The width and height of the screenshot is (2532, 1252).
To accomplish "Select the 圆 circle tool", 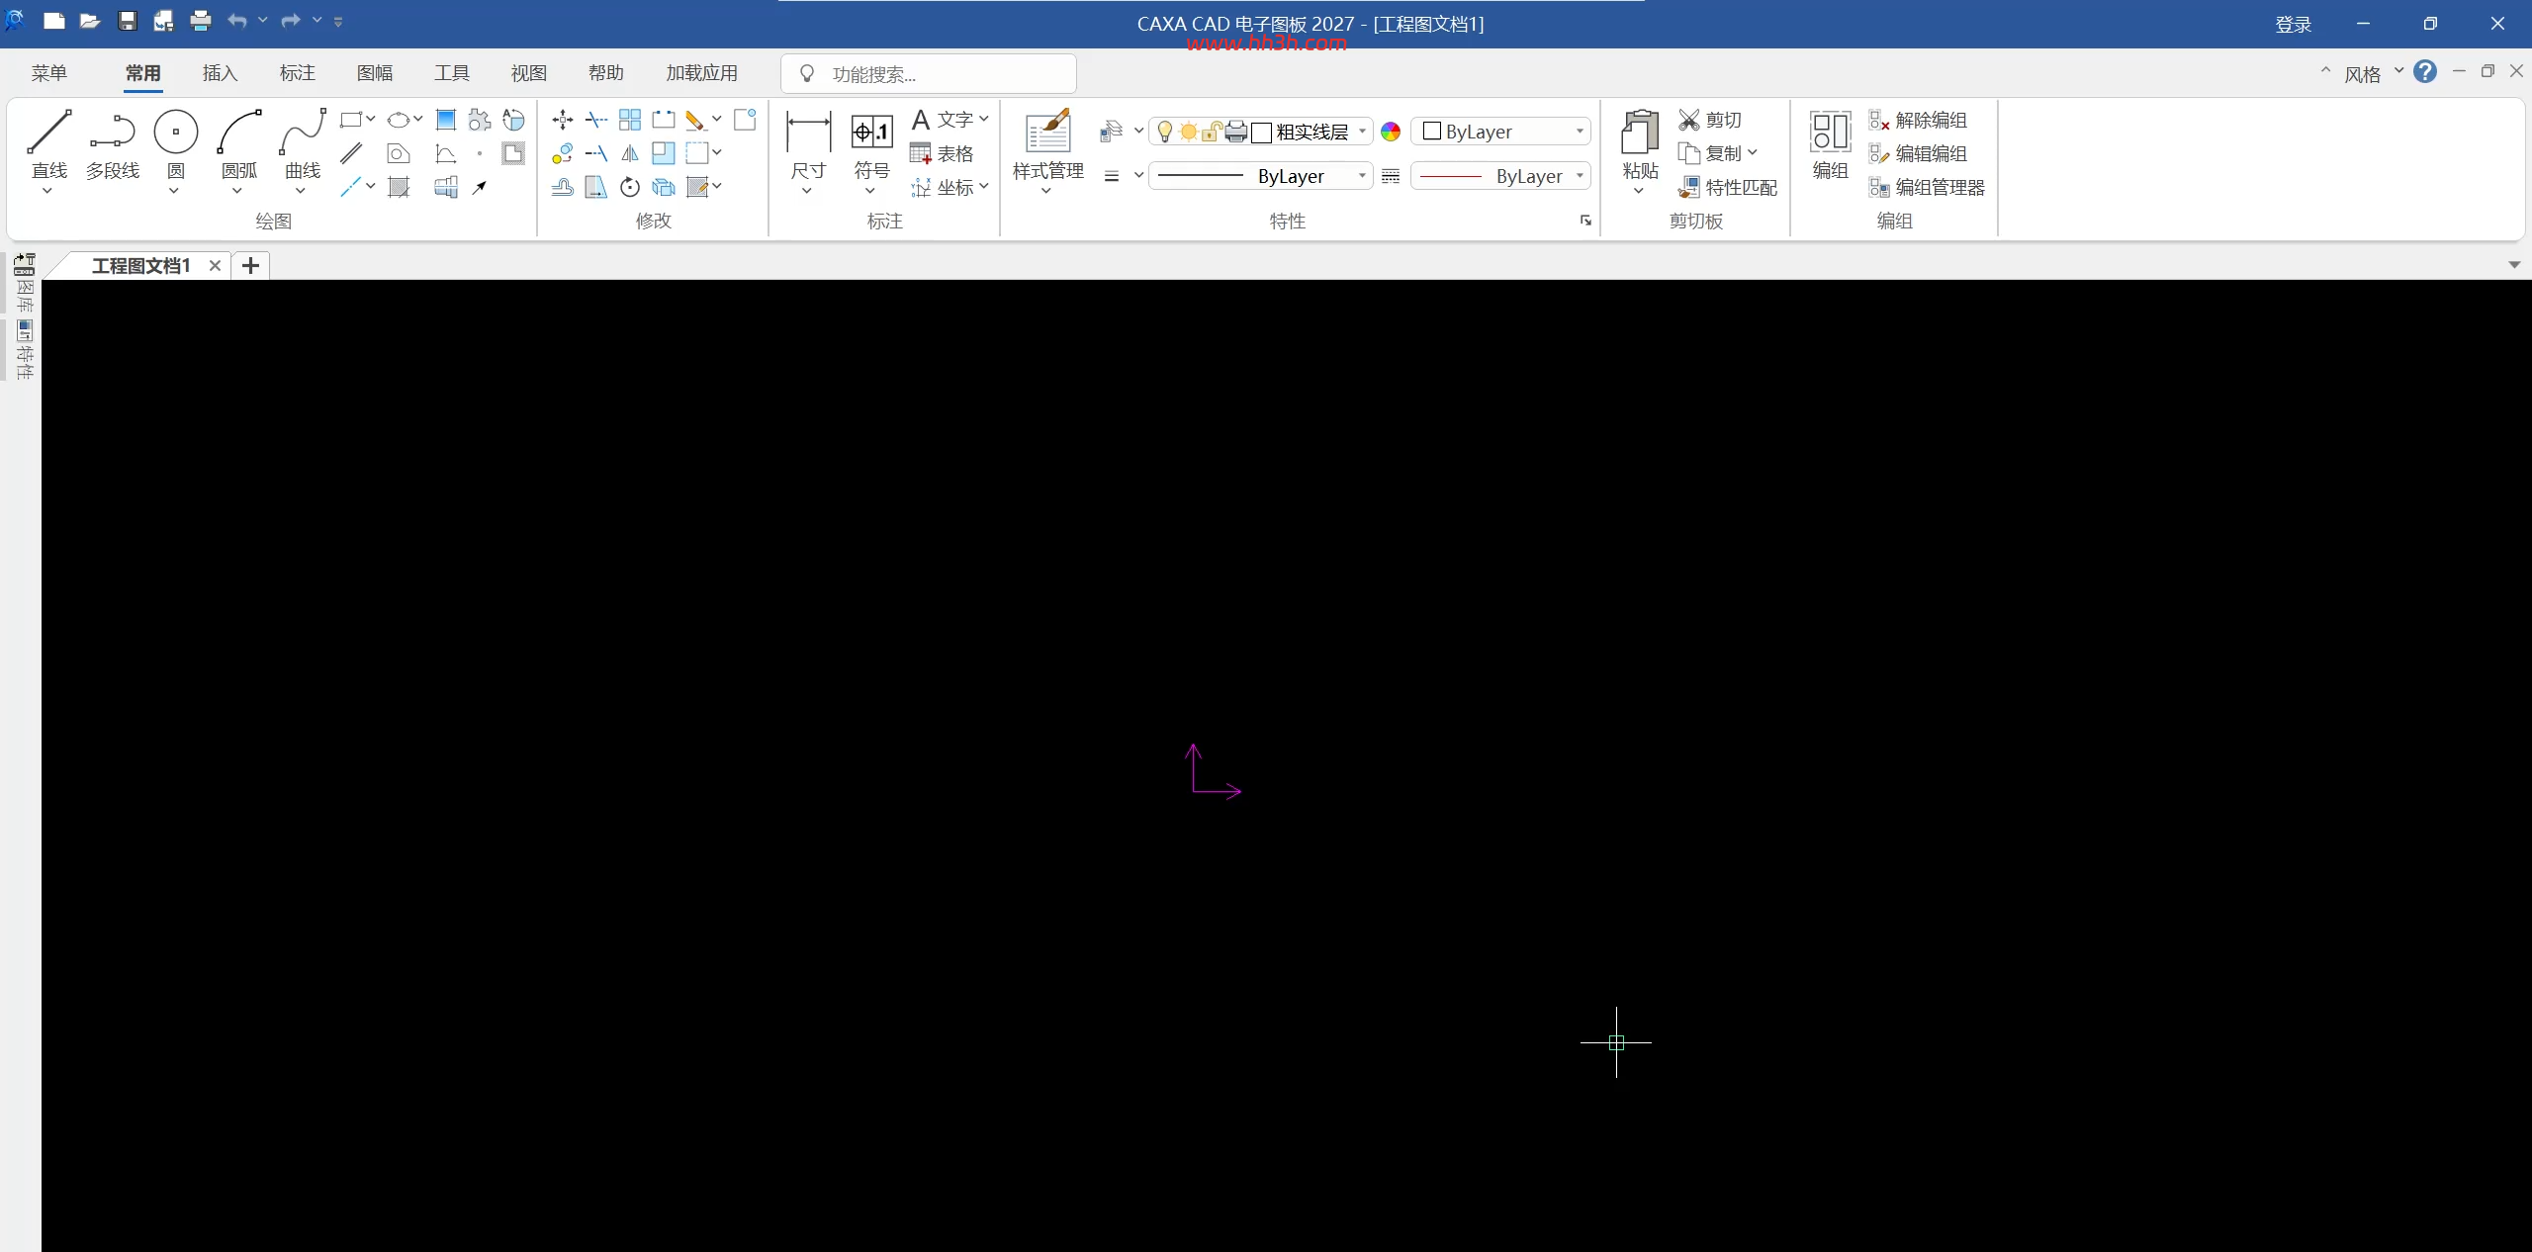I will [175, 144].
